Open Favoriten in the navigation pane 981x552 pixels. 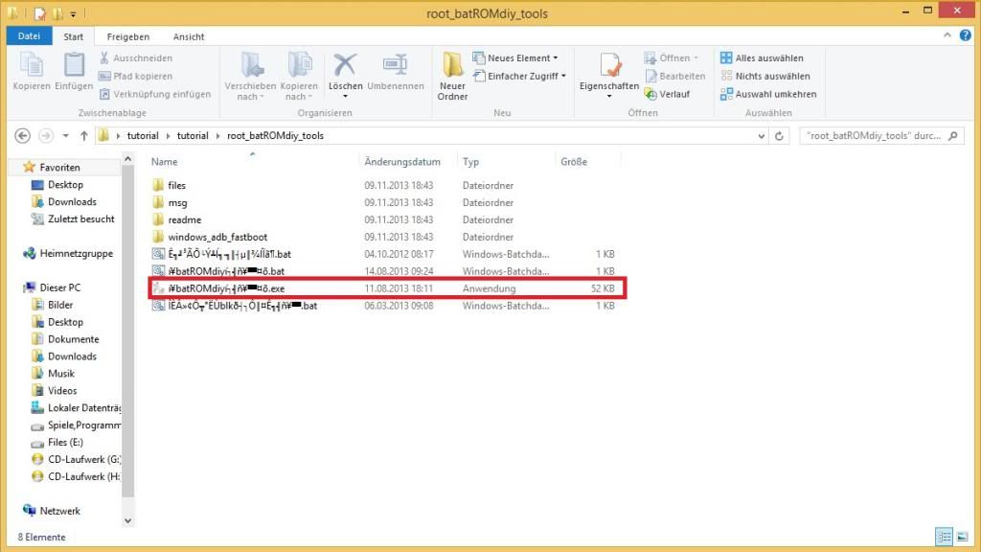click(59, 167)
